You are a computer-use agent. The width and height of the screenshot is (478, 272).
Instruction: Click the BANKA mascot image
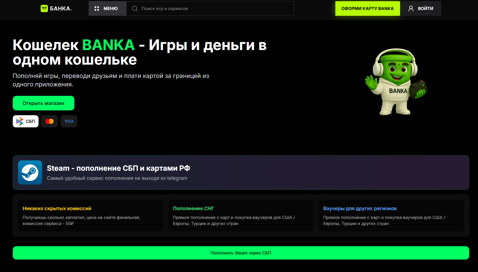[396, 82]
